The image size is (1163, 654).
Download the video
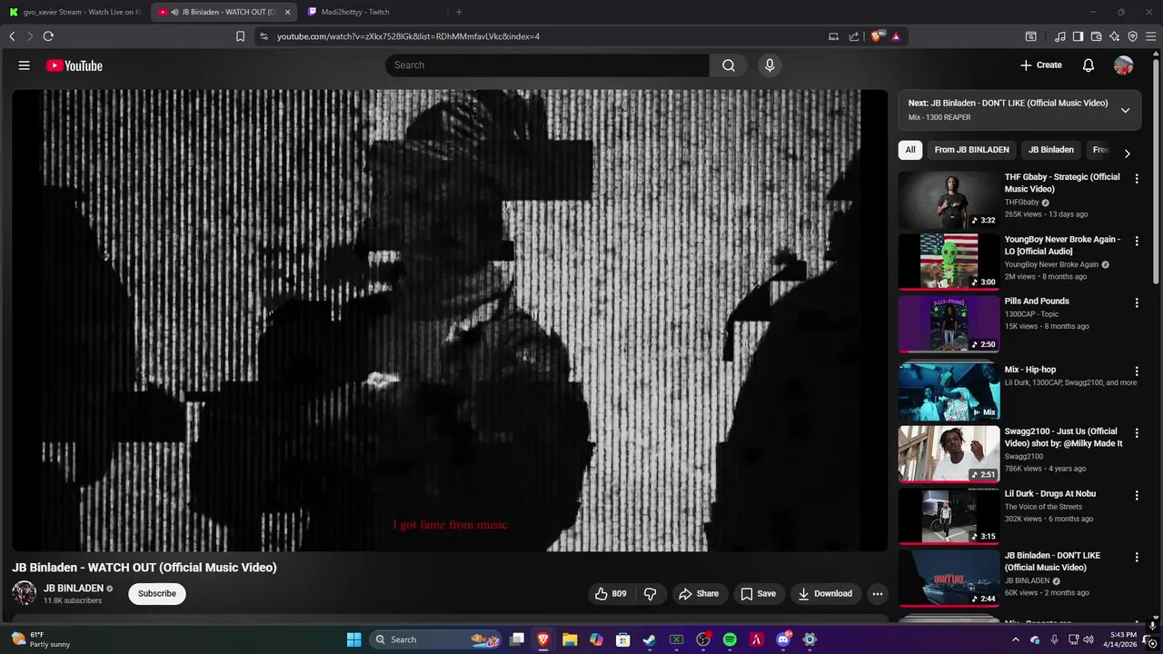click(825, 594)
